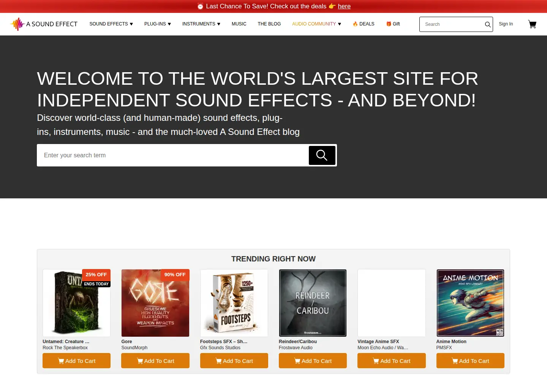Click the magnifier icon in header search
The image size is (547, 380).
point(488,24)
